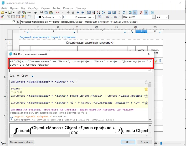Click the Undo arrow icon
The image size is (186, 146).
[57, 13]
